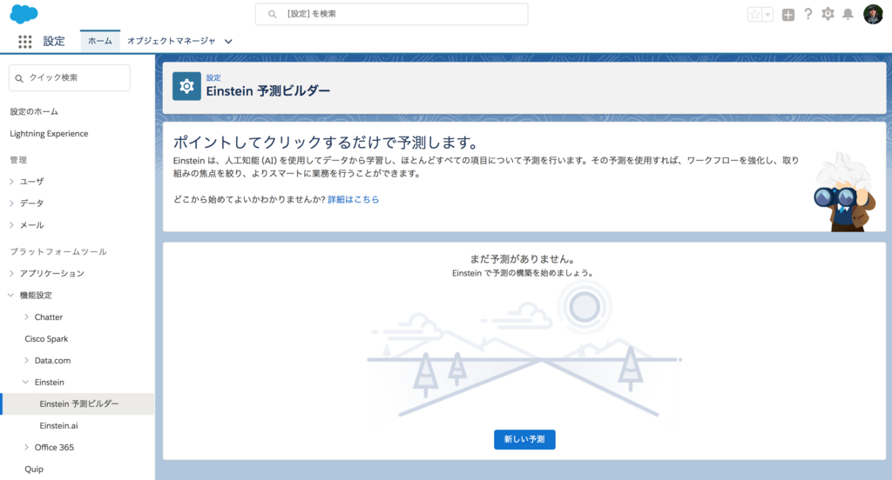
Task: Expand the メール section chevron
Action: point(11,225)
